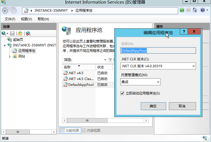Click INSTANCE-356MWT in the address breadcrumb

point(51,11)
